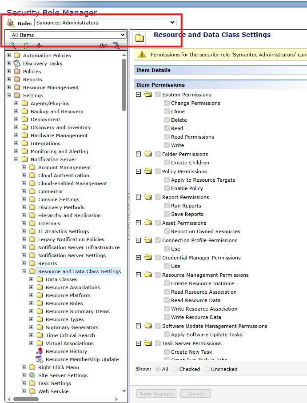Screen dimensions: 307x403
Task: Select Web Service in the tree
Action: [53, 391]
